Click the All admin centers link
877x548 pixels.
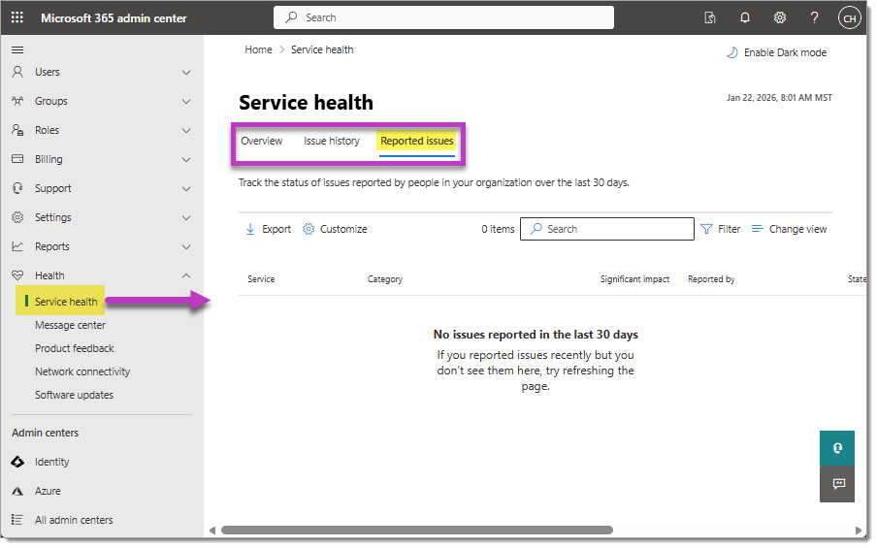click(74, 520)
